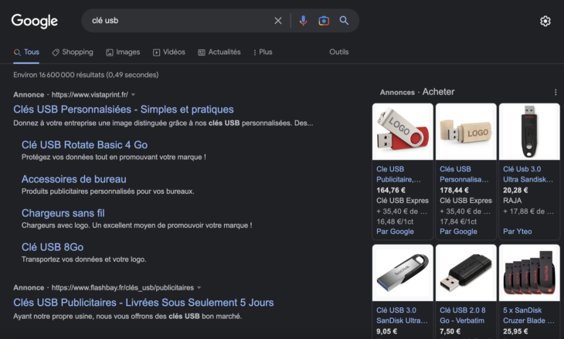Select the red swivel LOGO USB key thumbnail
The width and height of the screenshot is (564, 339).
coord(402,131)
